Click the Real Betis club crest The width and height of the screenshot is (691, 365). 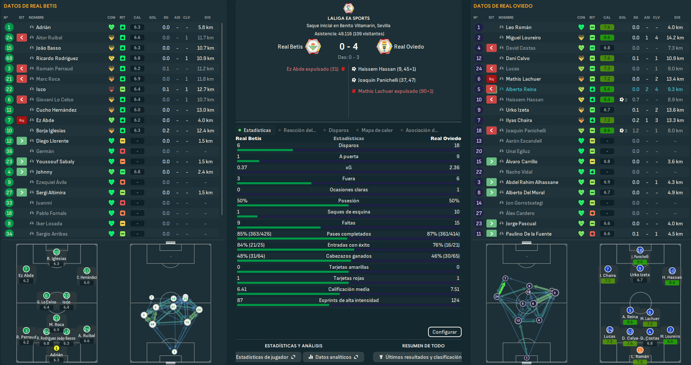click(313, 46)
